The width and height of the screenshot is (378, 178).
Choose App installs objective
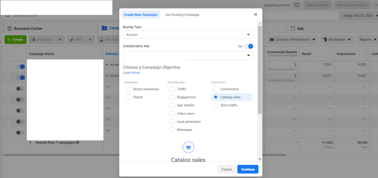point(172,106)
